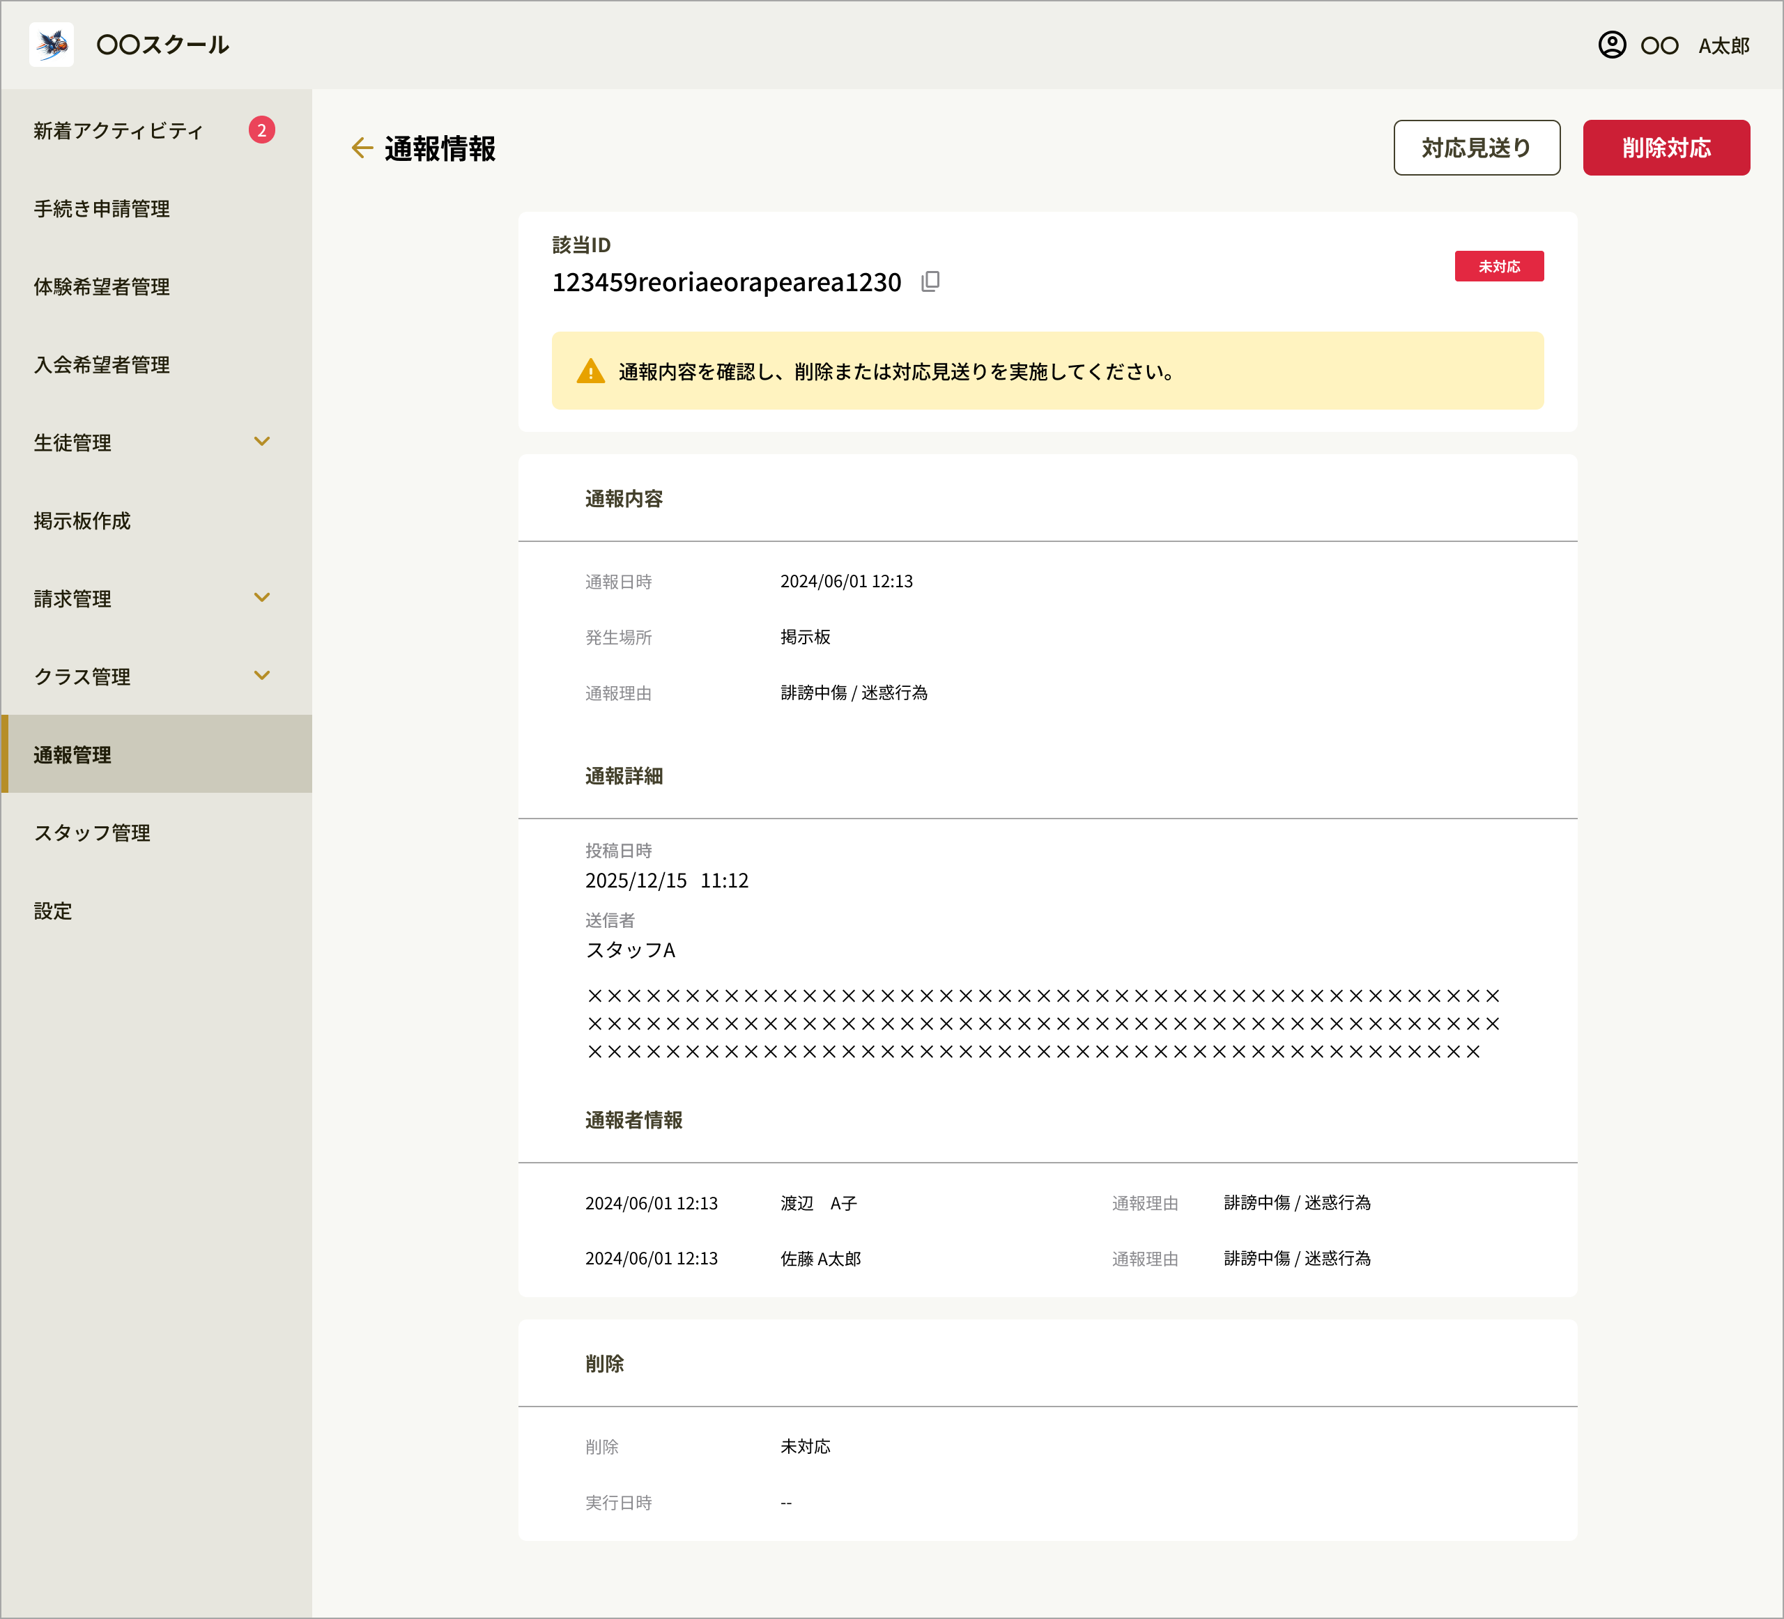Click the 通報詳細 section heading
This screenshot has height=1619, width=1784.
624,776
